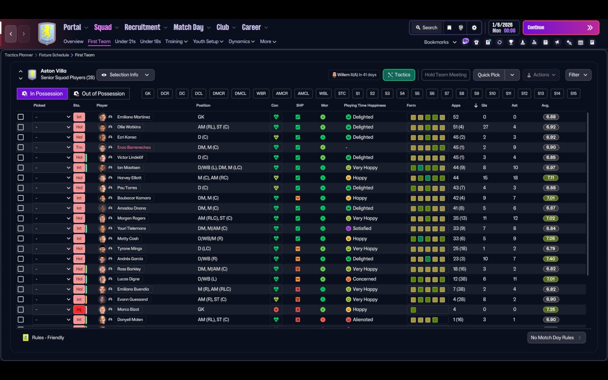
Task: Click Marco Bizot's red injury condition icon
Action: coord(276,310)
